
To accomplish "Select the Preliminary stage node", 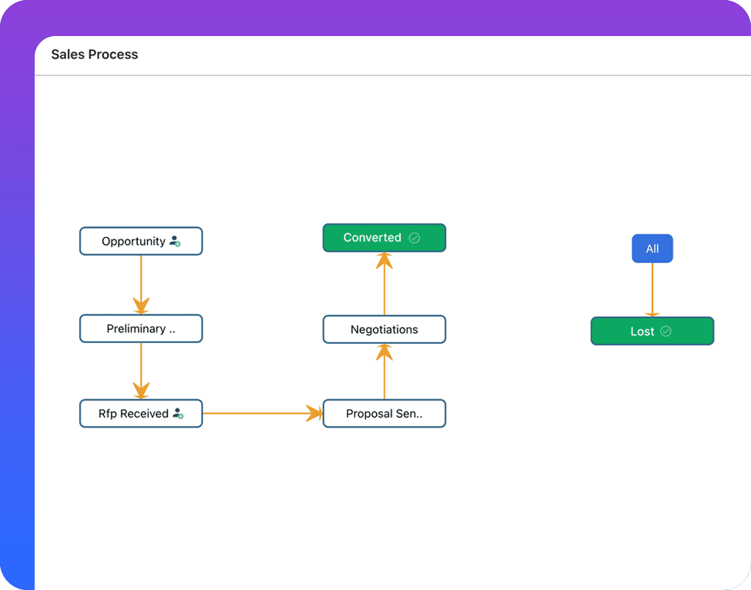I will (141, 329).
